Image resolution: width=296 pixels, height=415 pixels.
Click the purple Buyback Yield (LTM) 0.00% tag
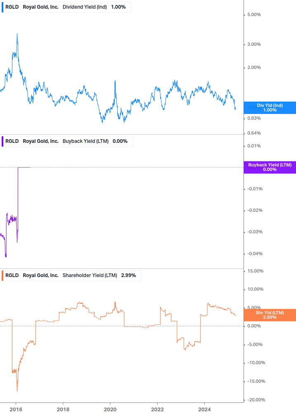(270, 167)
